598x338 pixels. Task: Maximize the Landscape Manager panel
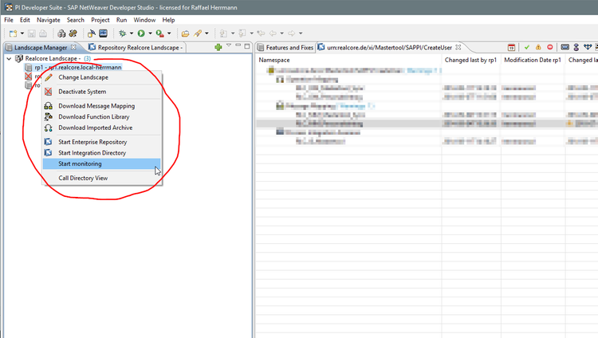[247, 46]
